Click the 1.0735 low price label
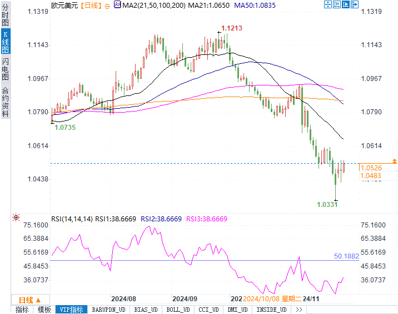398x314 pixels. pos(65,128)
